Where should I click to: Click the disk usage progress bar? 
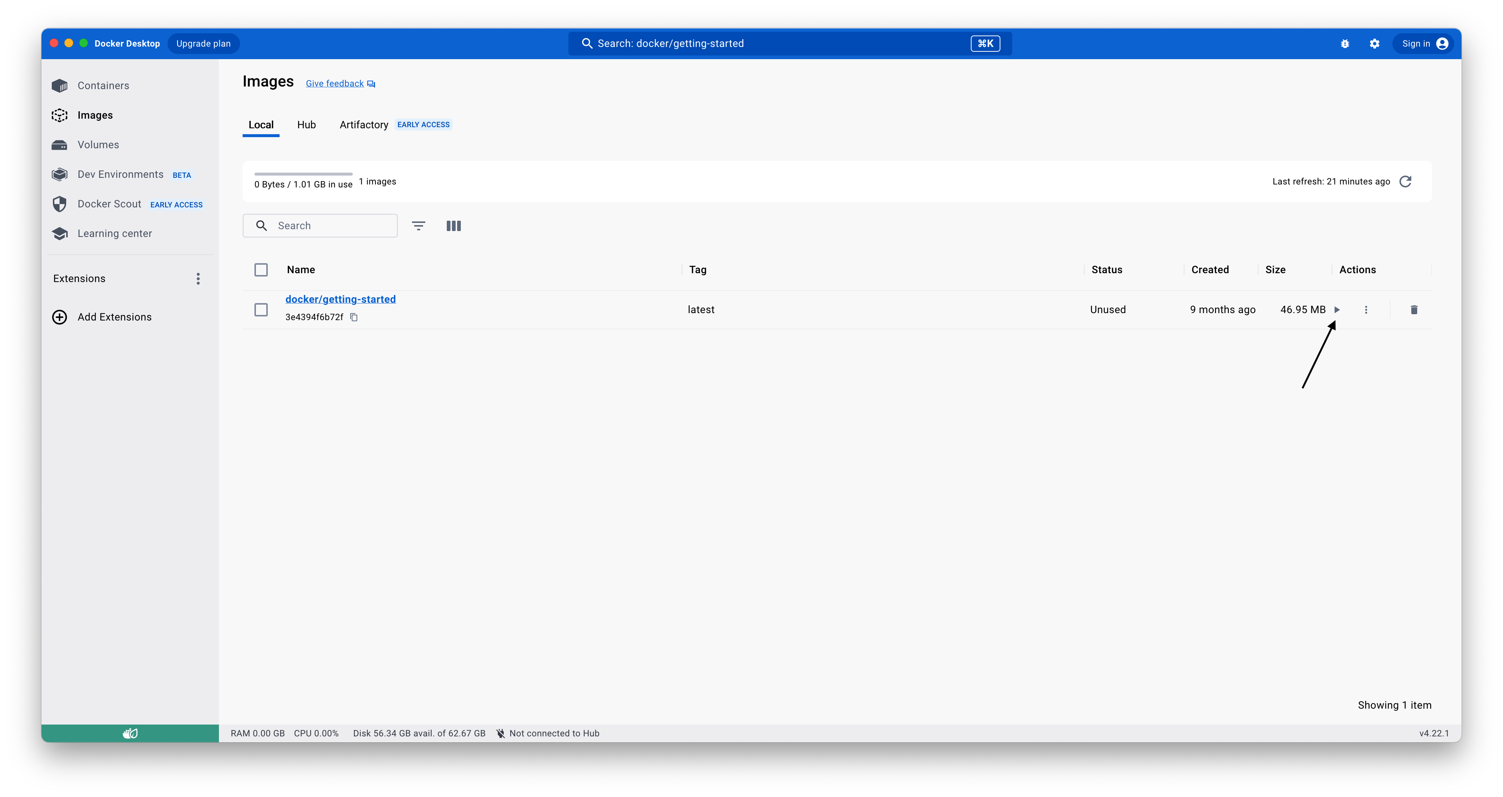pyautogui.click(x=303, y=174)
